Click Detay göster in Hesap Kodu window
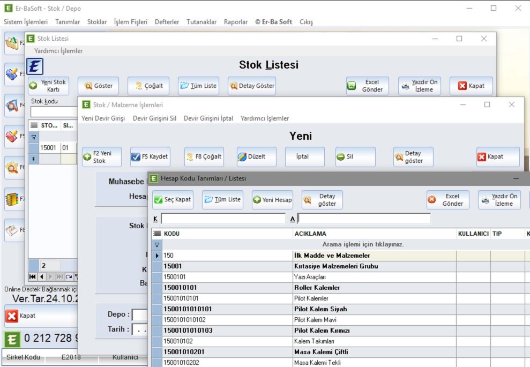This screenshot has height=367, width=530. (x=322, y=200)
